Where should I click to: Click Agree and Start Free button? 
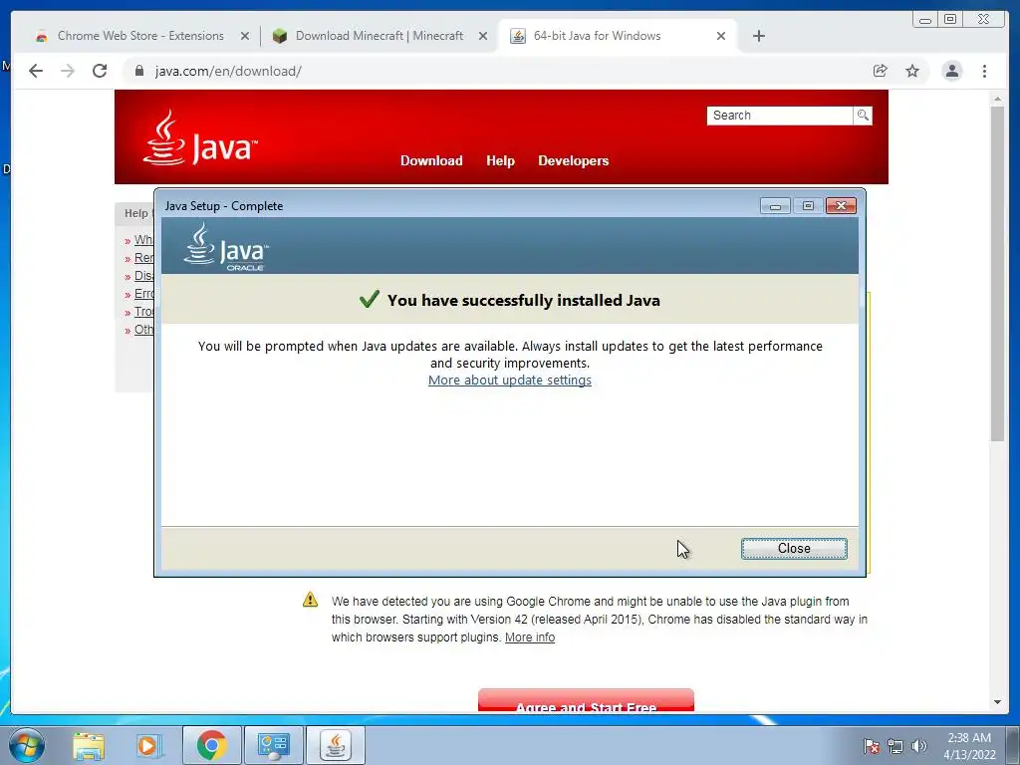pyautogui.click(x=586, y=700)
